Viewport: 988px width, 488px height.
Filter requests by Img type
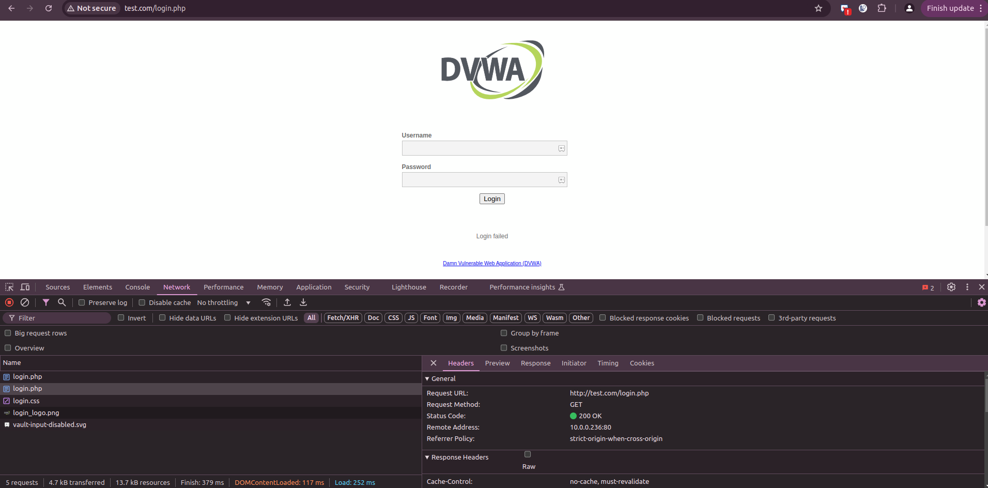tap(451, 318)
